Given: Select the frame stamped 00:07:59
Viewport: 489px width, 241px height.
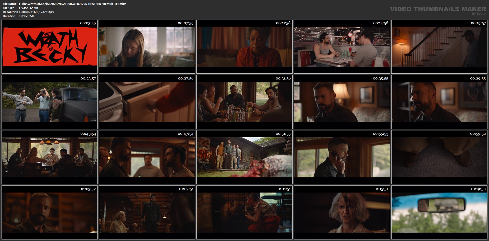Looking at the screenshot, I should tap(147, 47).
